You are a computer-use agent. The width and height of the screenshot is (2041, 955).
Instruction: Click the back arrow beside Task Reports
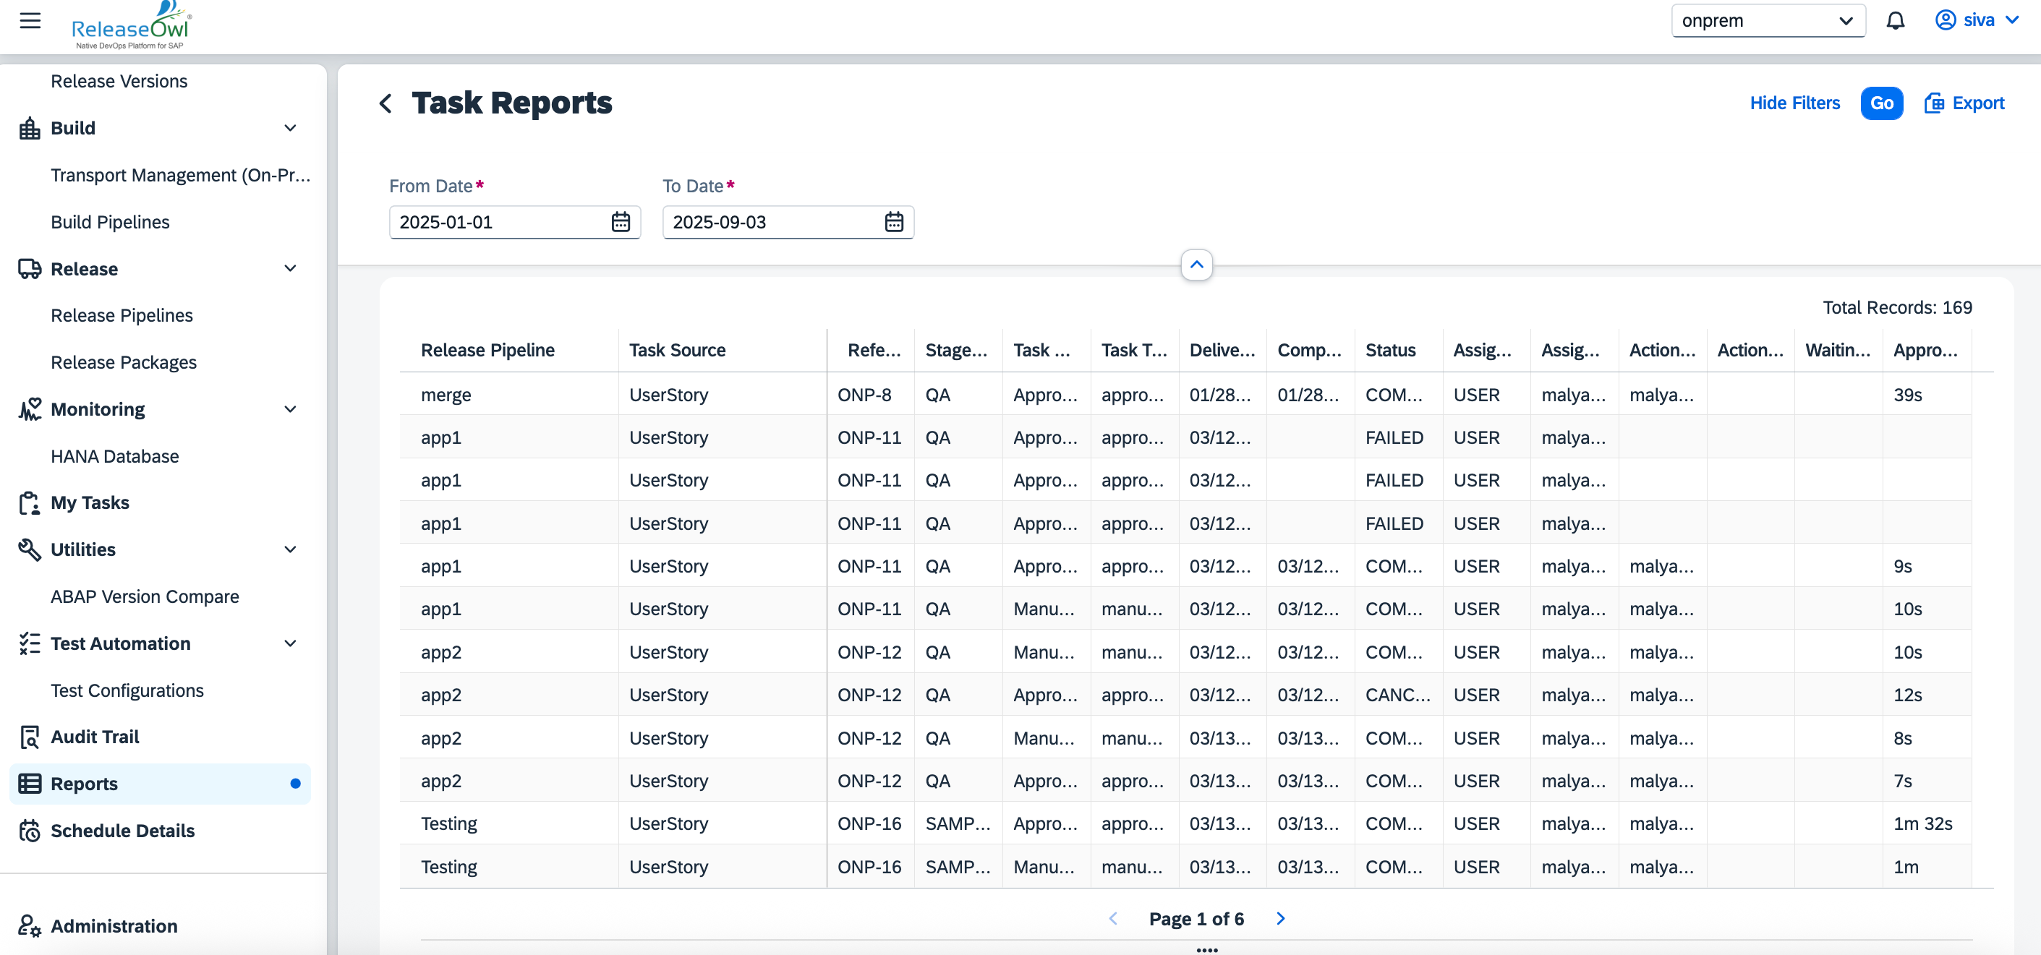[386, 103]
